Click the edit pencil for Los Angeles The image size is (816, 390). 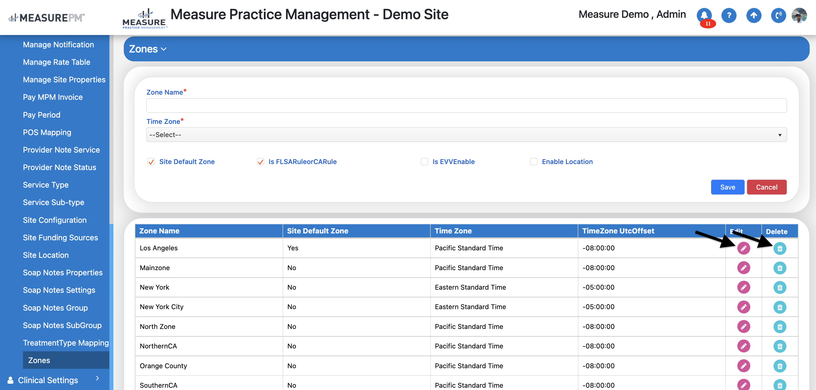point(743,248)
